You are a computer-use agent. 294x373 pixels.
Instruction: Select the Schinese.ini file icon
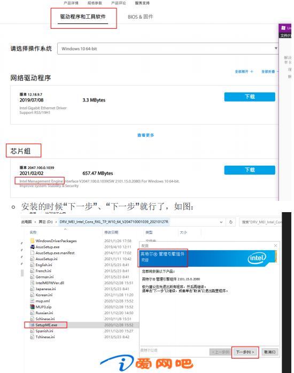tap(33, 319)
